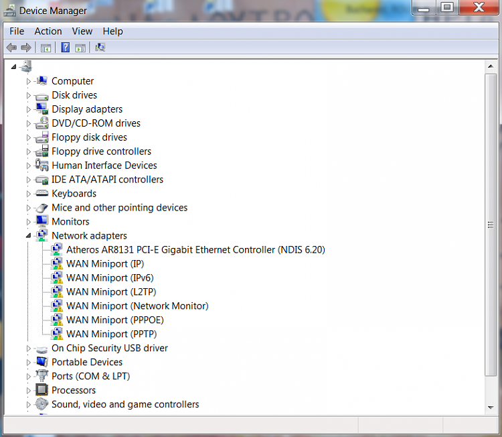Click the IDE ATA/ATAPI controllers icon

click(x=41, y=180)
